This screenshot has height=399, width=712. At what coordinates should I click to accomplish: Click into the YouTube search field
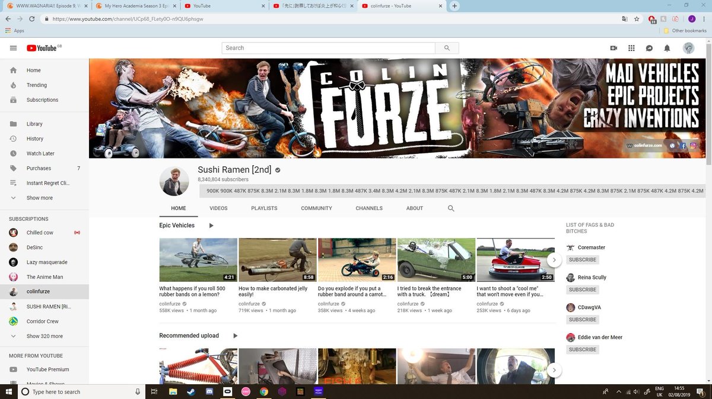(x=329, y=48)
